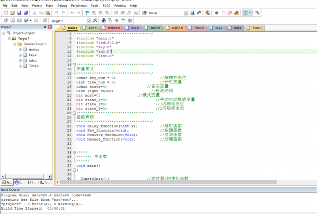Viewport: 317px width, 214px height.
Task: Click the Rebuild all target files icon
Action: pyautogui.click(x=19, y=20)
